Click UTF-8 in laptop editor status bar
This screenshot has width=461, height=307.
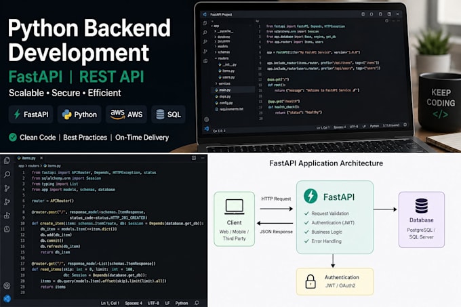(x=354, y=127)
